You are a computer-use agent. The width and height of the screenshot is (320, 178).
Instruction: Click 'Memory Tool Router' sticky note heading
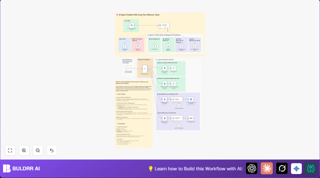(144, 60)
